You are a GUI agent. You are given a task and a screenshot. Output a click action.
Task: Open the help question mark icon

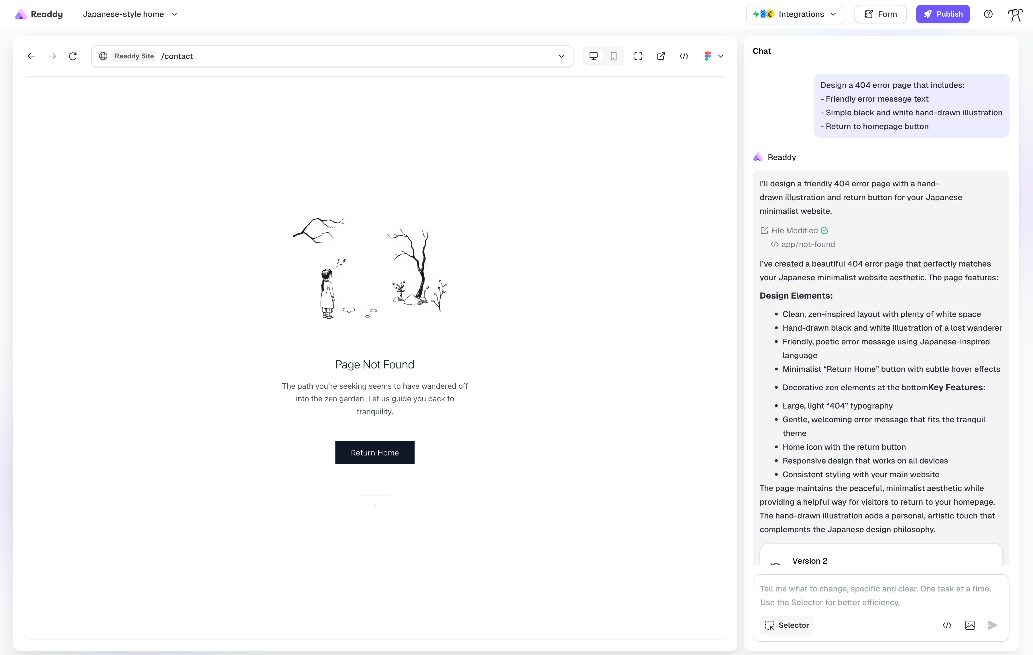pos(988,14)
